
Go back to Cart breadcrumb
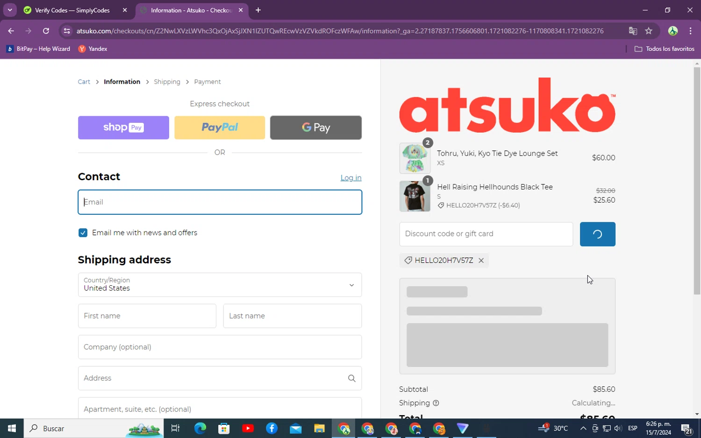pos(84,82)
